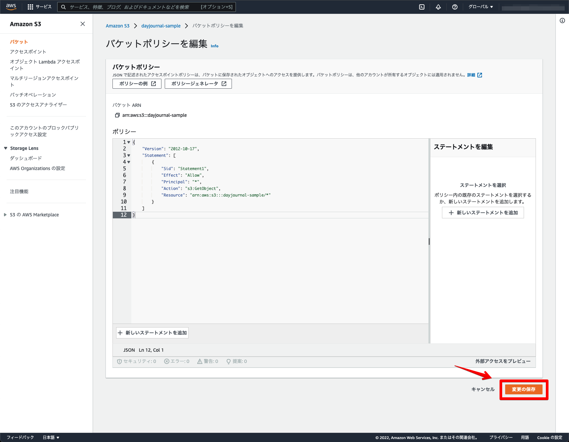
Task: Close the Amazon S3 sidebar panel
Action: (x=83, y=24)
